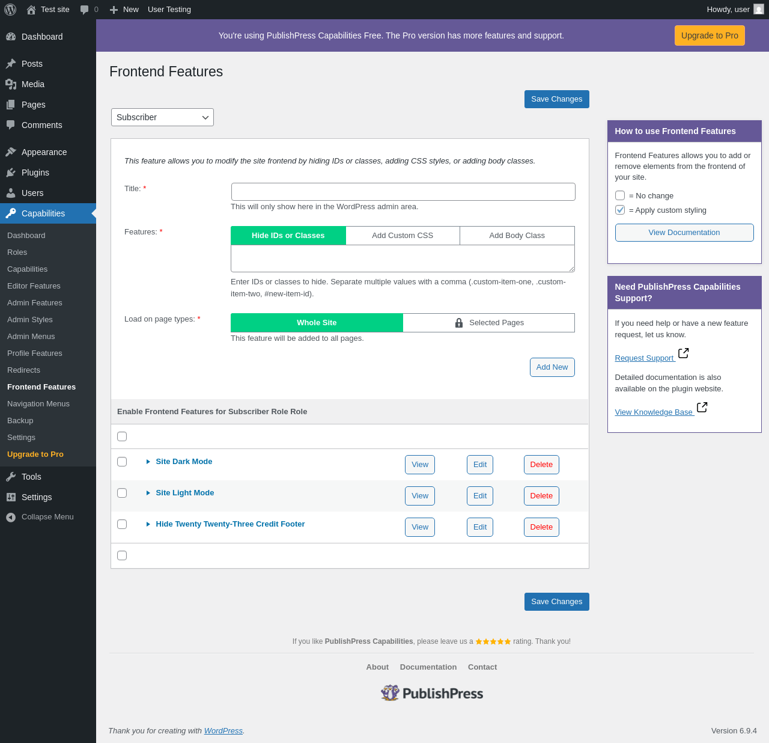Click the plus icon beside New
Viewport: 769px width, 743px height.
114,10
